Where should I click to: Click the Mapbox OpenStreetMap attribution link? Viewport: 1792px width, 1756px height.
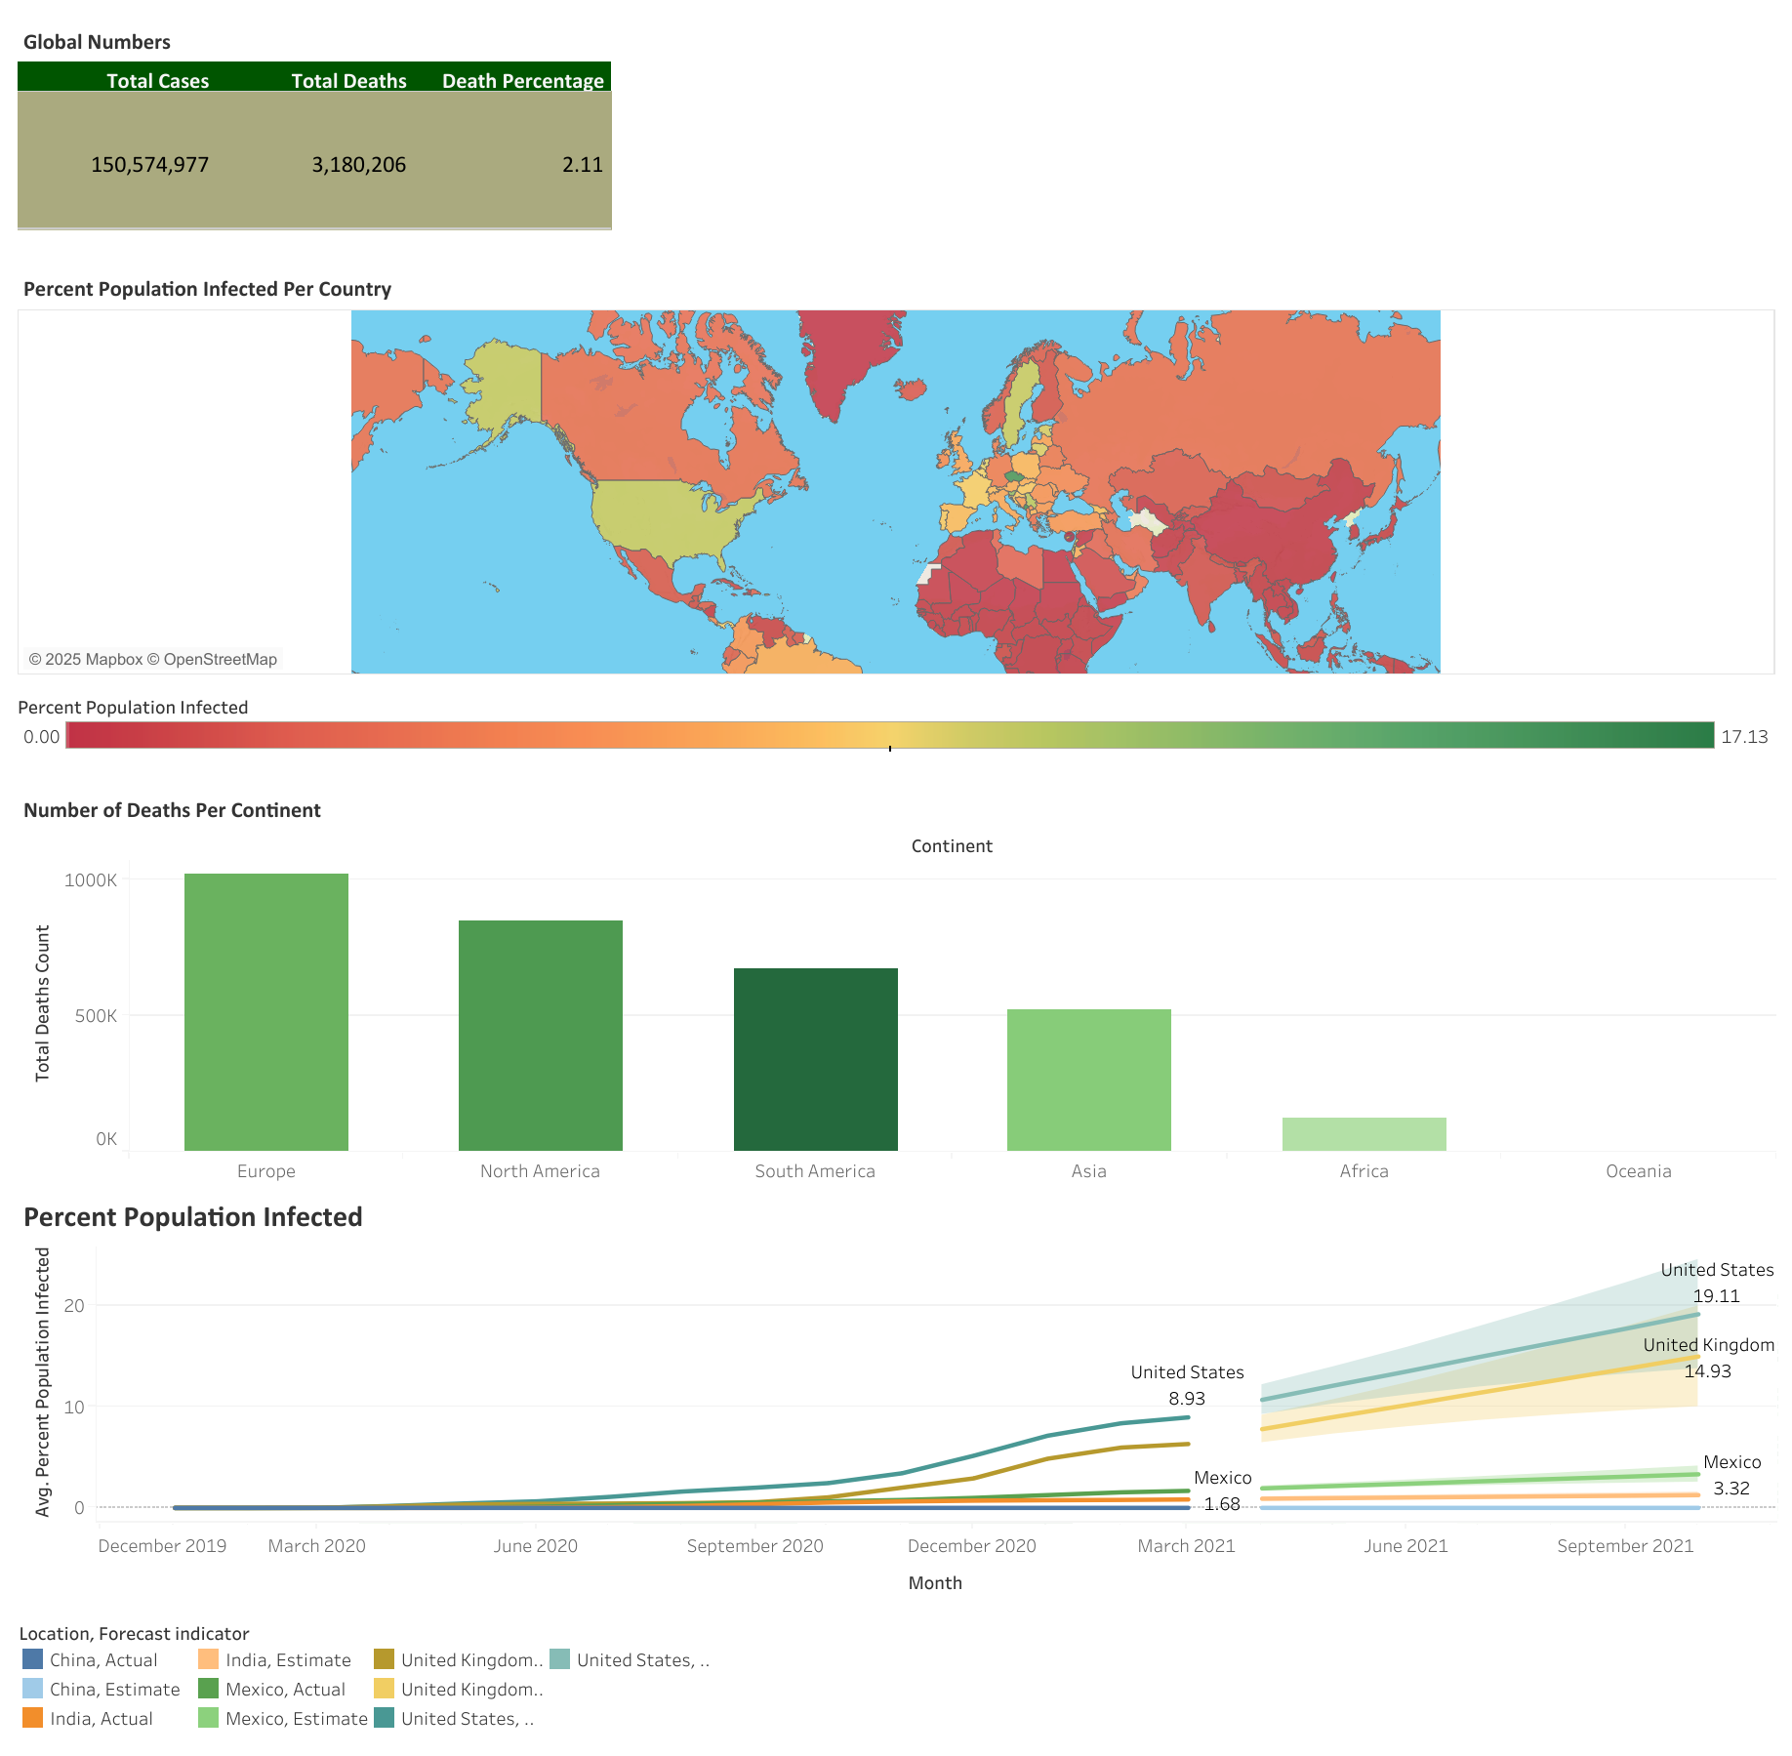pos(153,659)
